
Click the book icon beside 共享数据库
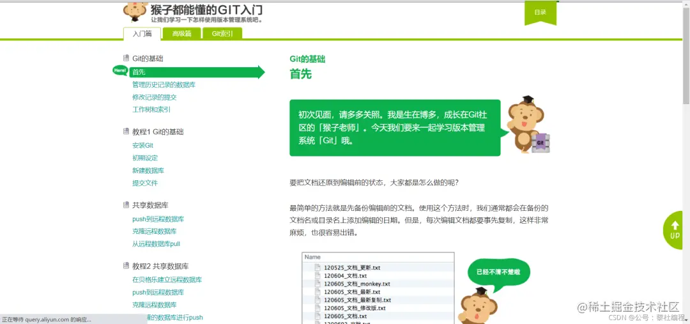126,204
